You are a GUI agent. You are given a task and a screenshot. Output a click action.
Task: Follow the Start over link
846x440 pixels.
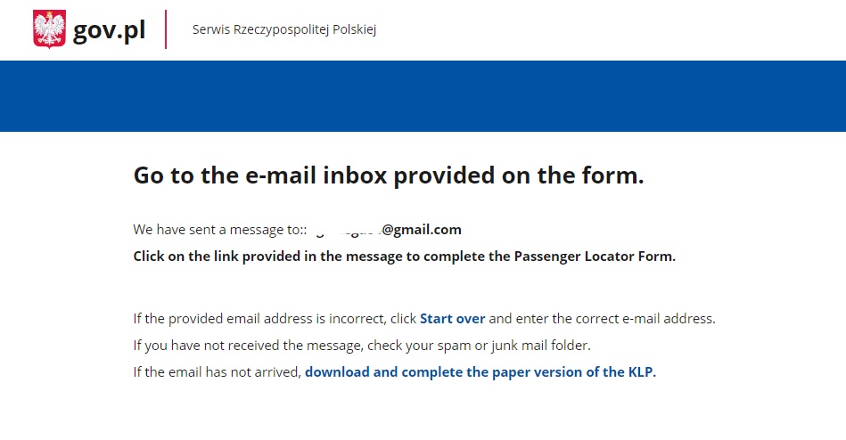pyautogui.click(x=452, y=319)
